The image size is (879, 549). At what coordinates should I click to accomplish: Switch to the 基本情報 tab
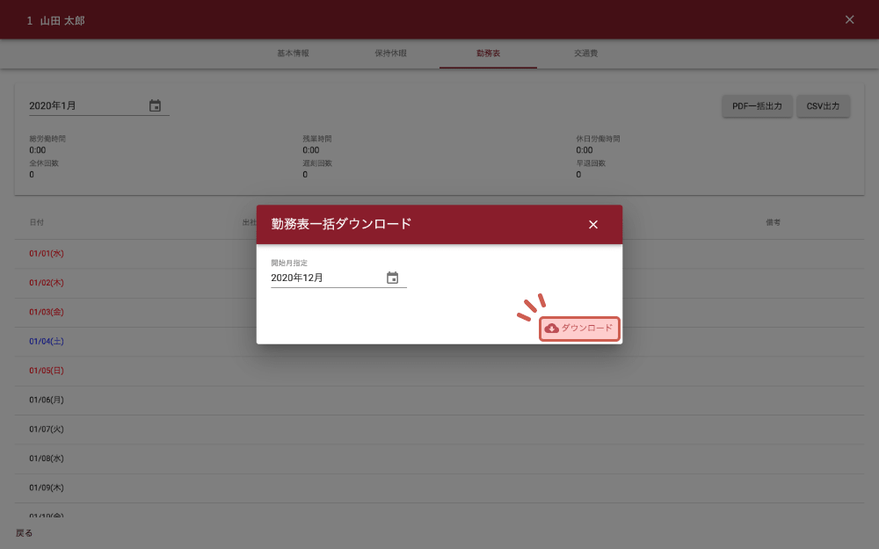293,54
